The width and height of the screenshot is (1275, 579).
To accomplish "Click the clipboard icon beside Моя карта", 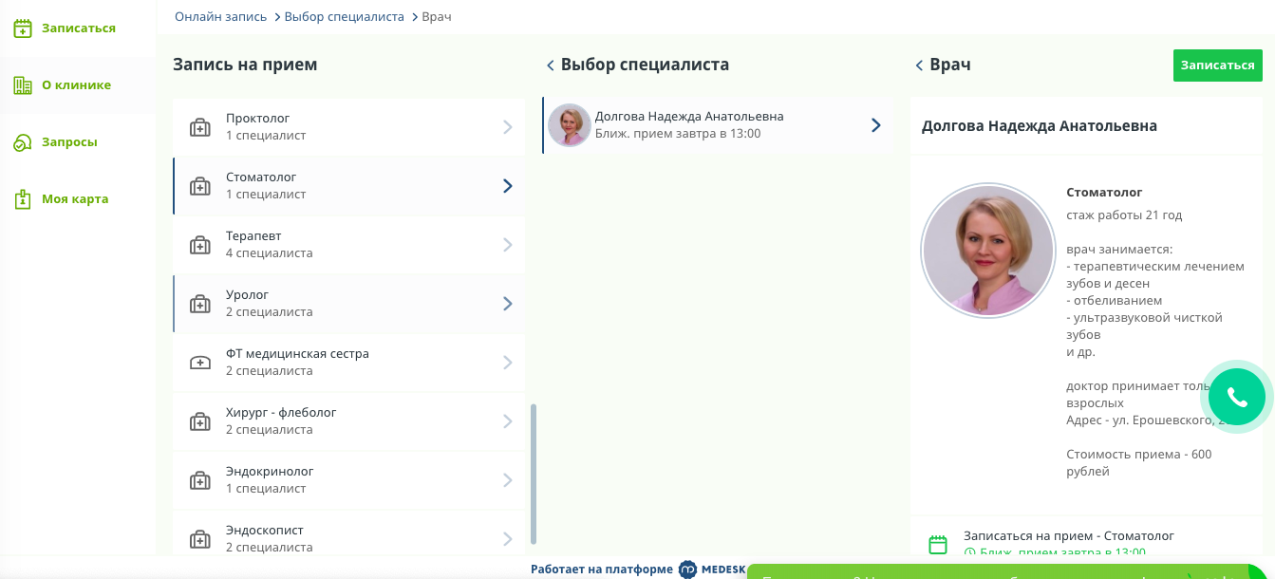I will pos(23,199).
